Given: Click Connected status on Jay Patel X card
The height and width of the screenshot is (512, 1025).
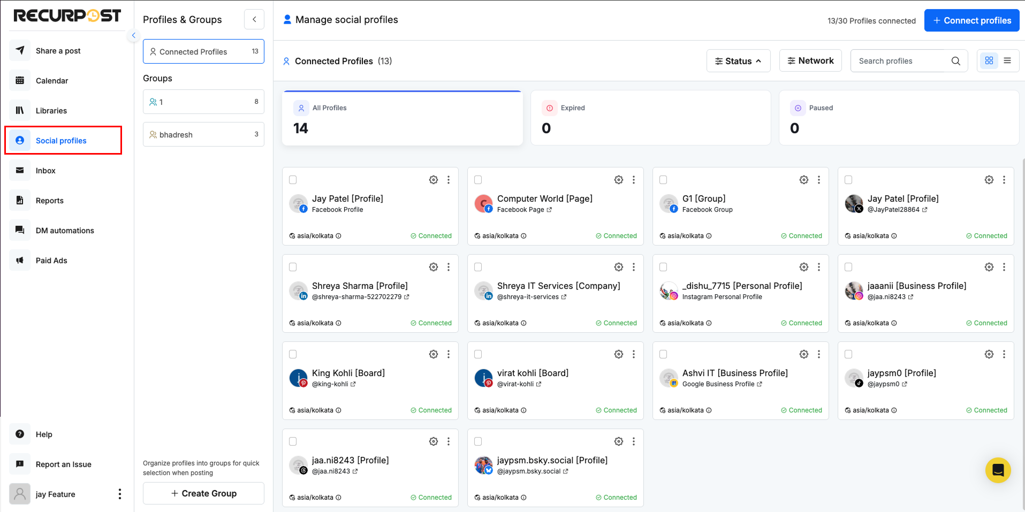Looking at the screenshot, I should 986,236.
